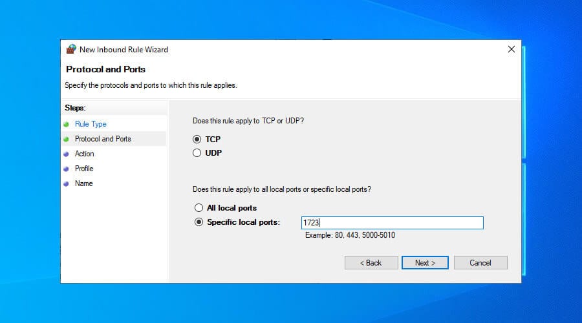
Task: Click the firewall wizard title bar icon
Action: [x=71, y=49]
